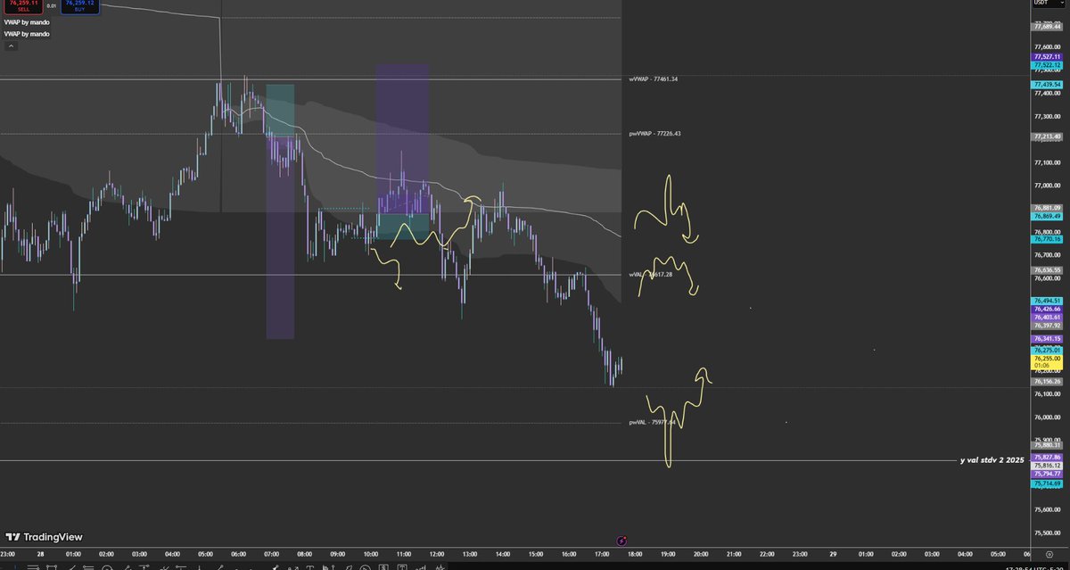1070x570 pixels.
Task: Click the cyan 77,439.54 price label
Action: coord(1046,85)
